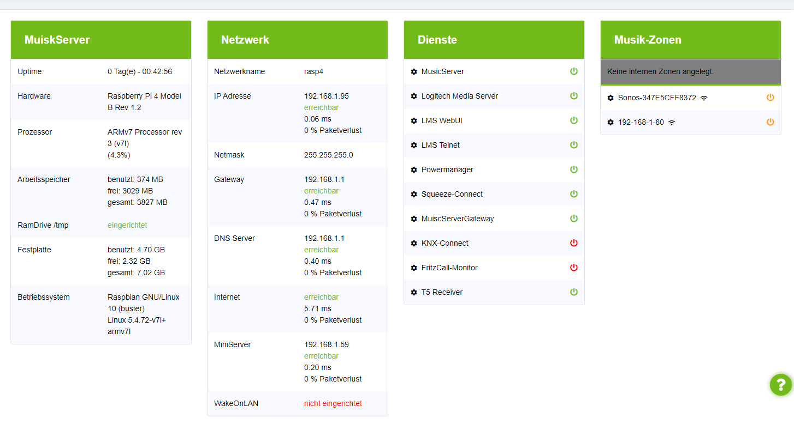Click the gear icon beside LMS WebUI

point(414,121)
